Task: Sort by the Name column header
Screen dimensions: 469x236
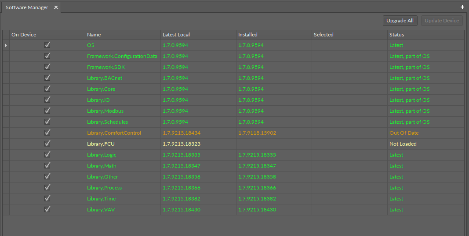Action: [123, 35]
